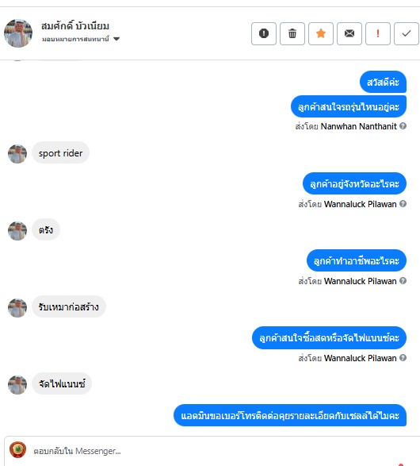This screenshot has width=420, height=466.
Task: Select the blue 'สวัสดีค่ะ' message bubble
Action: click(x=383, y=82)
